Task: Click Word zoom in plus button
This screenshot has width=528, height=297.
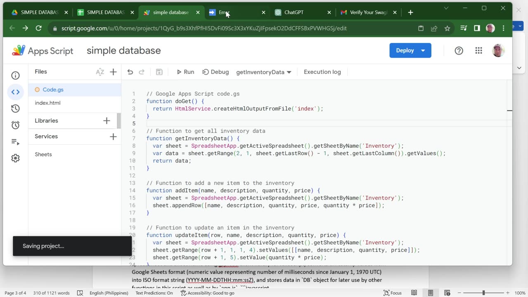Action: (x=509, y=293)
